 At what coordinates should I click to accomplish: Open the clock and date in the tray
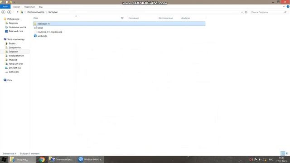281,159
